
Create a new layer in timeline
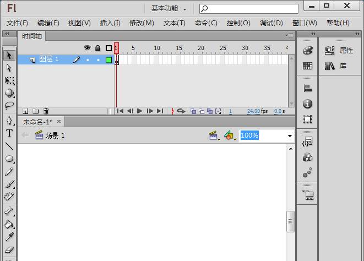(25, 111)
